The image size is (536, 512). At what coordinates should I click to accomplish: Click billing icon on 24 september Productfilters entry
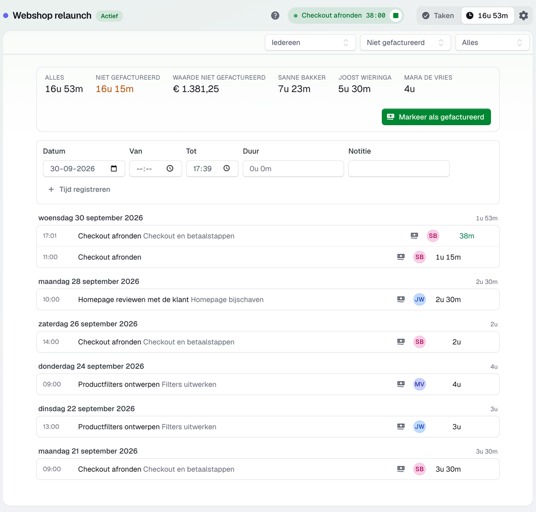pos(401,384)
